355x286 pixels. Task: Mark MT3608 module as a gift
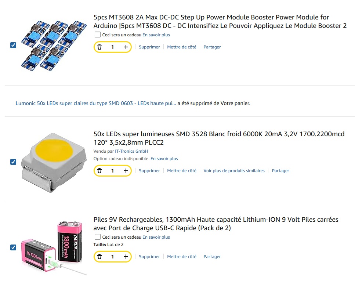(98, 35)
